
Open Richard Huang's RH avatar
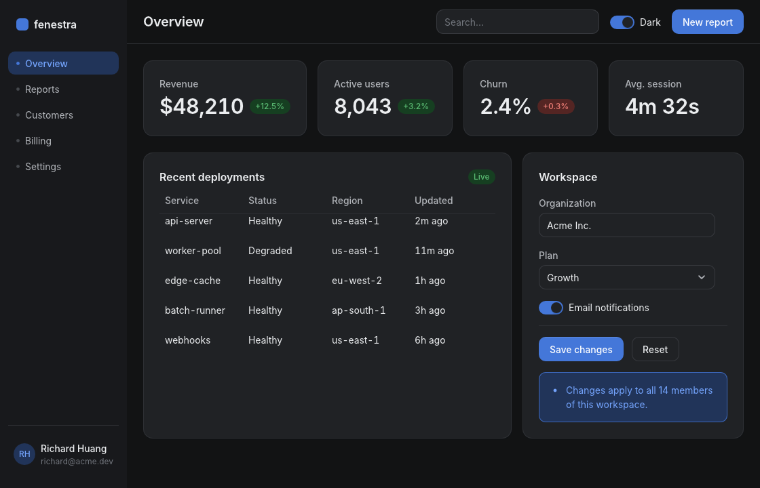(24, 454)
